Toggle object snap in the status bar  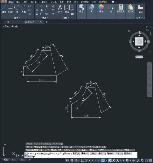click(103, 160)
